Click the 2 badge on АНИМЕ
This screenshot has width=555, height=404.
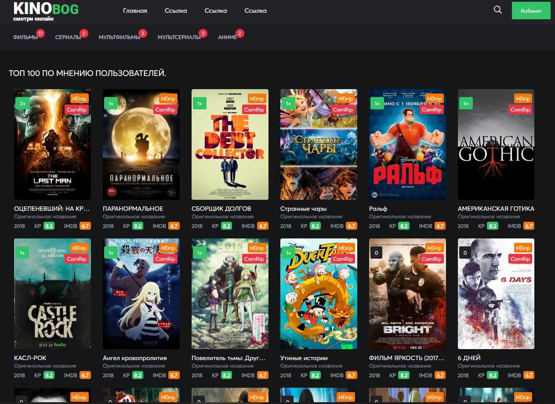(x=239, y=33)
